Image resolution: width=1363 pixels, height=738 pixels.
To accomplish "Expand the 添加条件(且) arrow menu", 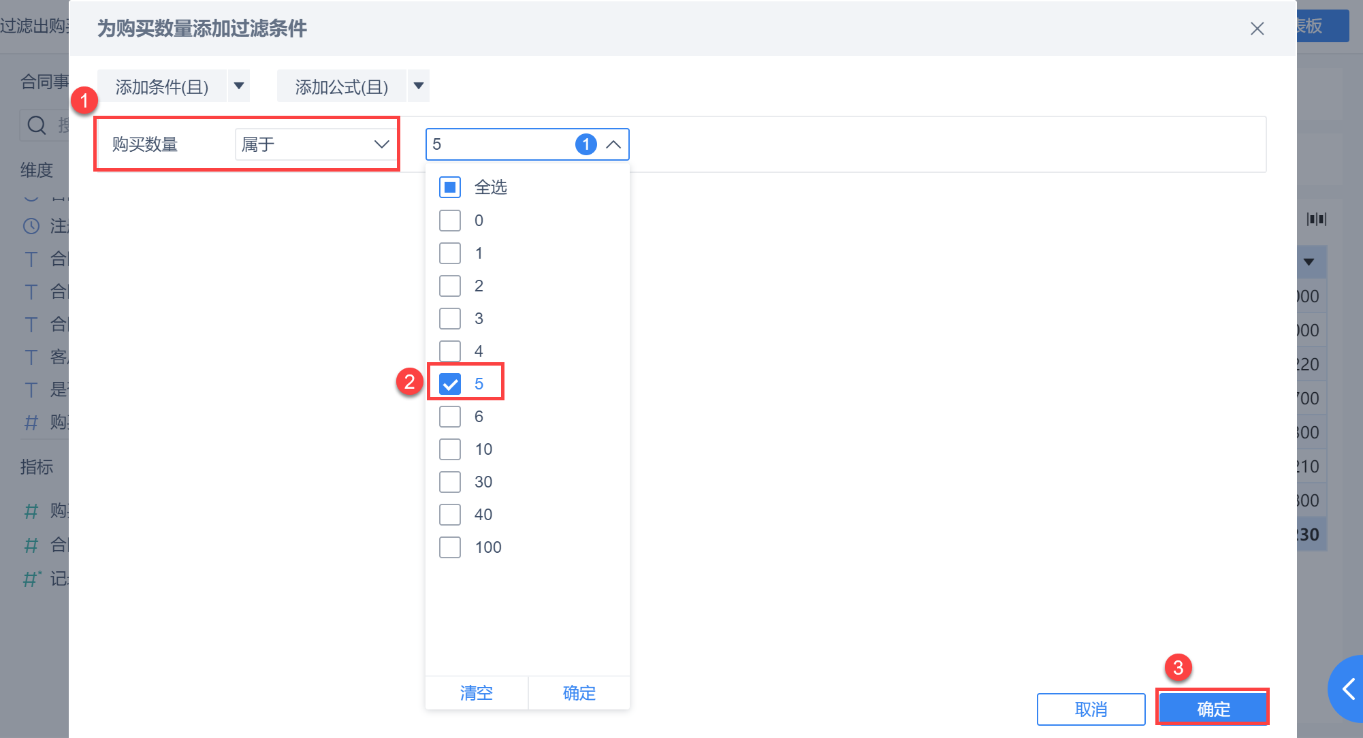I will pyautogui.click(x=239, y=86).
